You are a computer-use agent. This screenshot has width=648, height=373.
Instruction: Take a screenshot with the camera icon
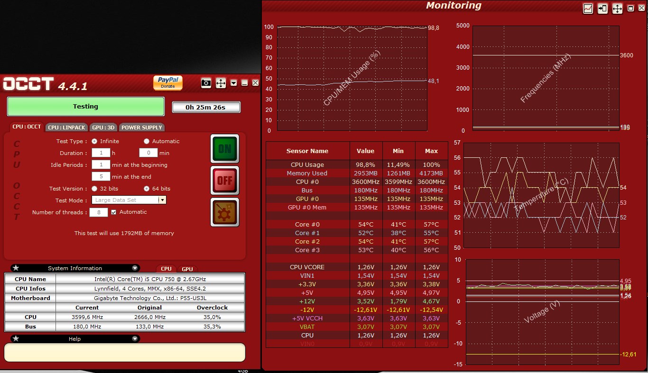coord(206,83)
